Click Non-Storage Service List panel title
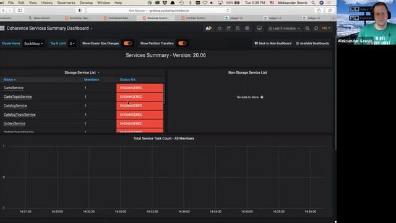Image resolution: width=396 pixels, height=223 pixels. pos(247,72)
